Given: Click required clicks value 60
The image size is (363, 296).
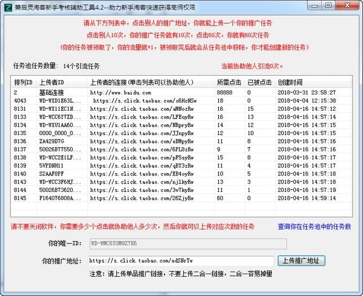Looking at the screenshot, I should [220, 198].
